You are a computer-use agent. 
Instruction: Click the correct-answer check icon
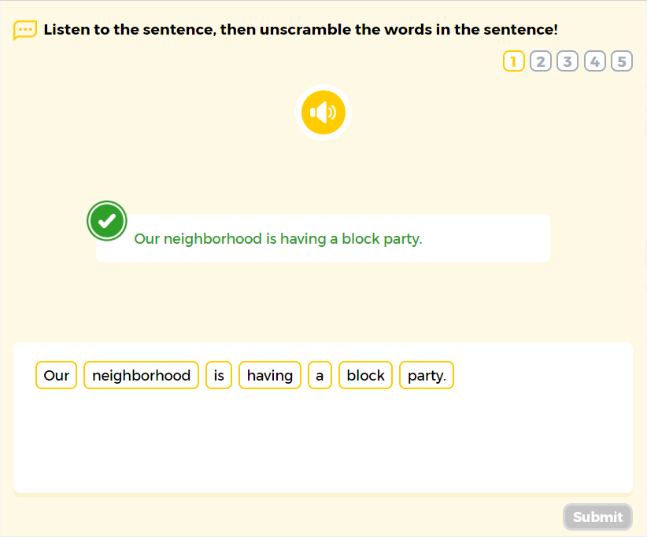[106, 221]
